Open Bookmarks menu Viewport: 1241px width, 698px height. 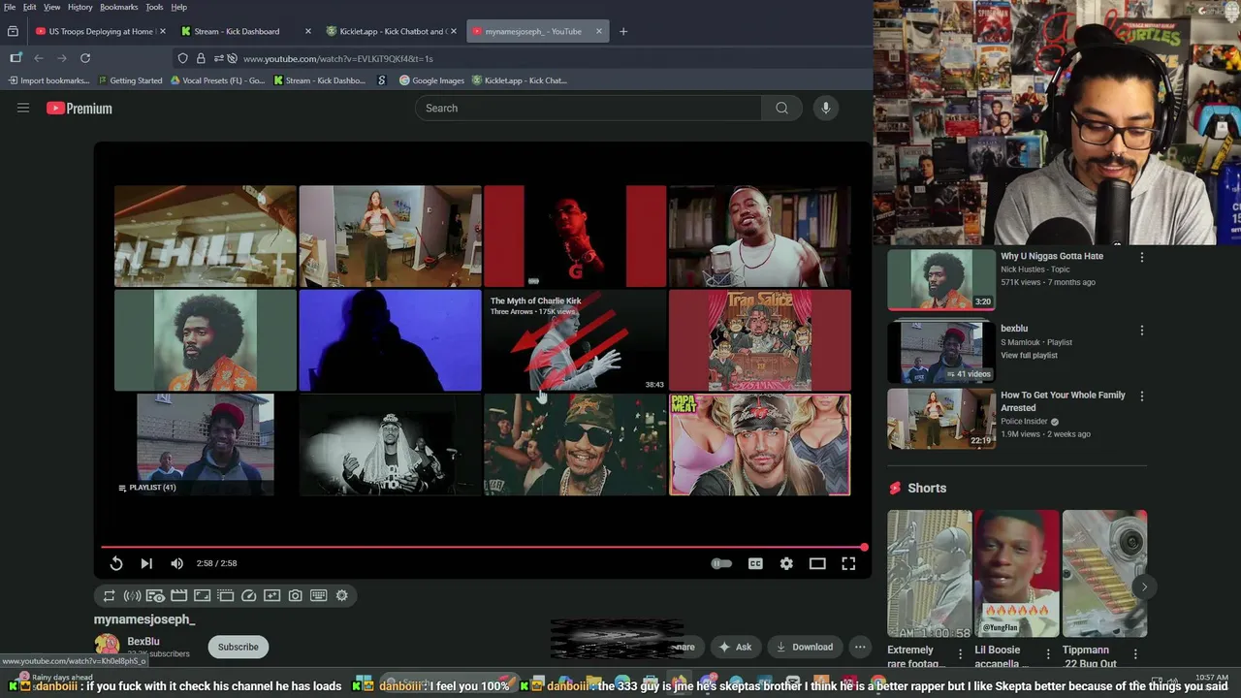click(x=119, y=7)
